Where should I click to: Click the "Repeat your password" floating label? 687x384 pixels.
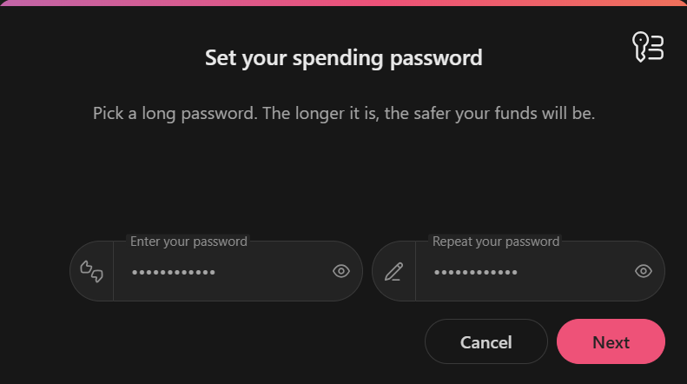click(x=496, y=242)
